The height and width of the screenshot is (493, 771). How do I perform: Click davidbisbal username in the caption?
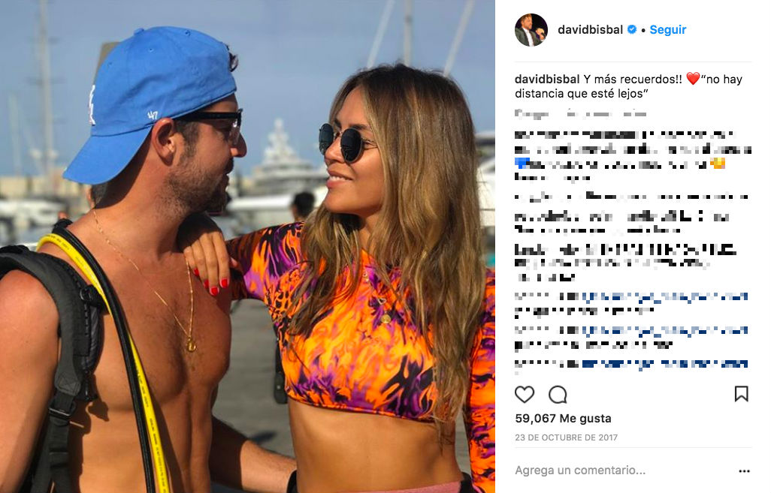coord(547,79)
